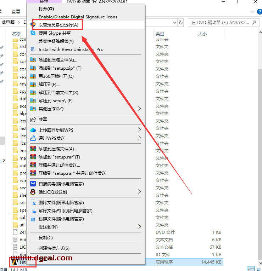Image resolution: width=262 pixels, height=271 pixels.
Task: Click the 粉碎文件 shredder icon
Action: (x=33, y=219)
